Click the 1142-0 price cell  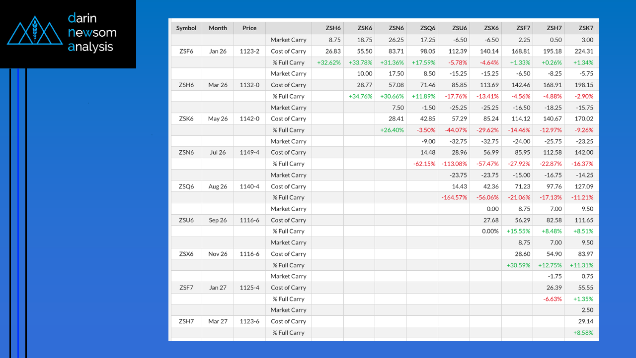(249, 119)
